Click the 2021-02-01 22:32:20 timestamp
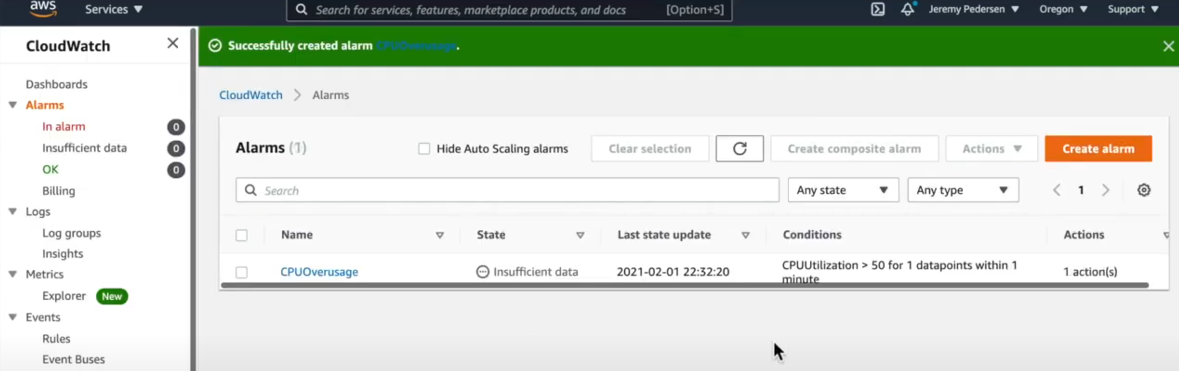The height and width of the screenshot is (371, 1179). pyautogui.click(x=673, y=272)
